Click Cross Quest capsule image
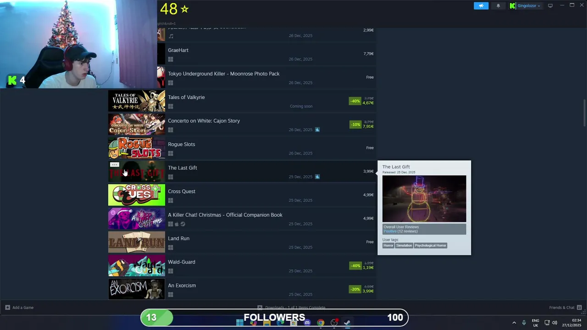This screenshot has height=330, width=587. [x=137, y=195]
